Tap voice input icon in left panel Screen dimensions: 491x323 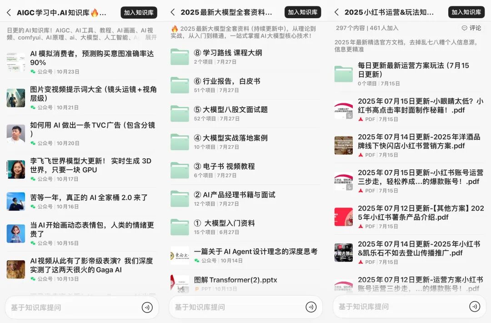[147, 307]
